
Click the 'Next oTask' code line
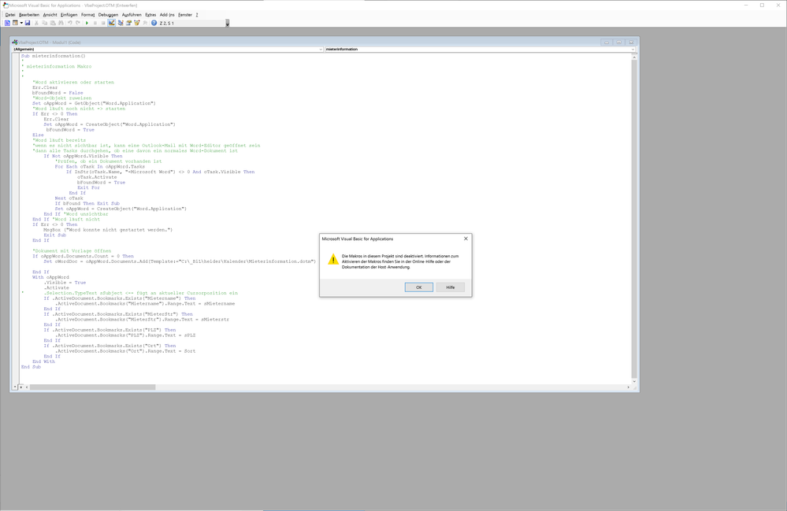pos(69,198)
